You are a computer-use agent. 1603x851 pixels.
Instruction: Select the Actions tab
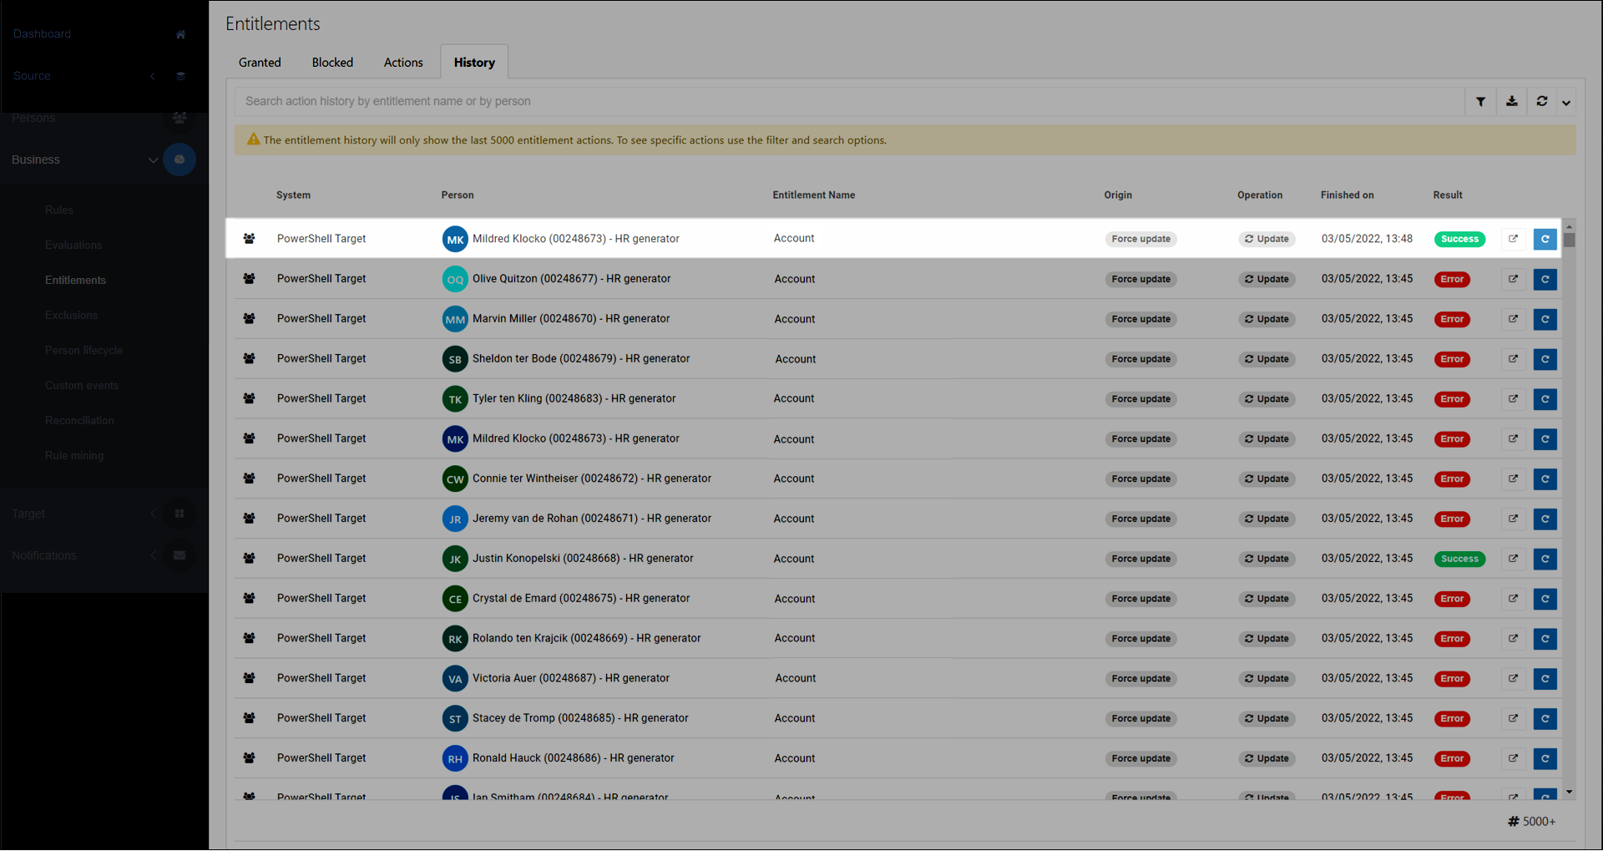point(403,63)
